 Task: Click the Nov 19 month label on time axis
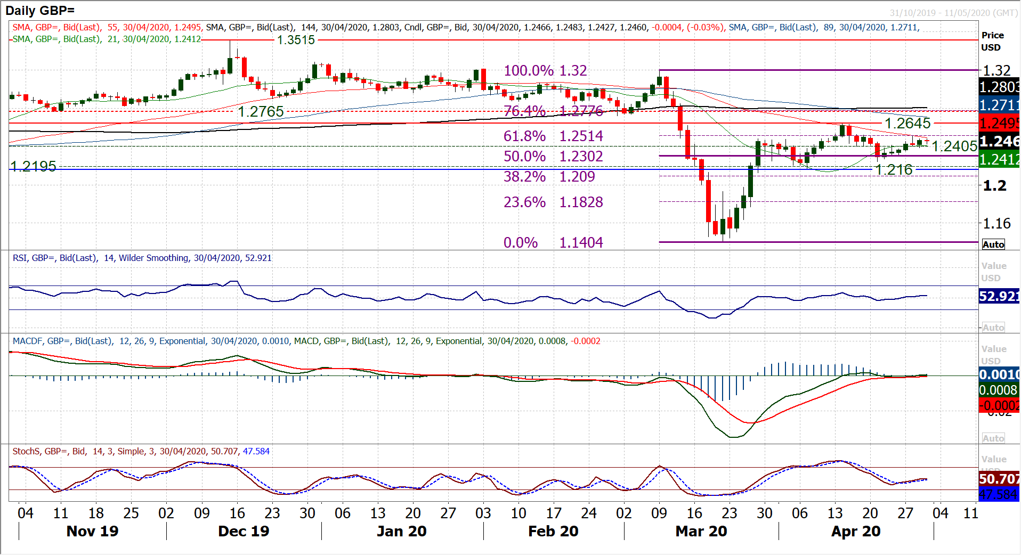[92, 531]
